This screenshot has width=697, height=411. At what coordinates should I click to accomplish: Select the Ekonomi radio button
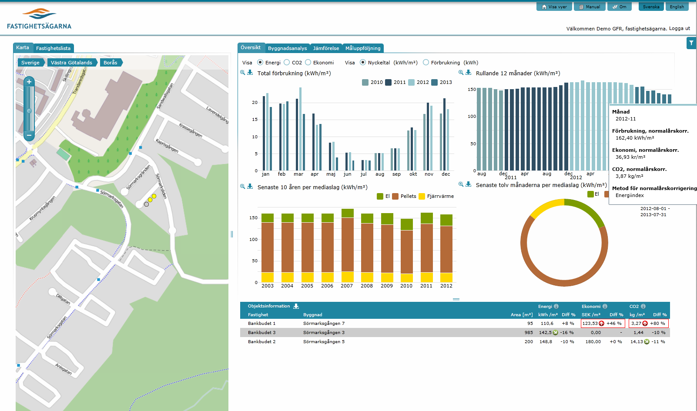tap(308, 63)
